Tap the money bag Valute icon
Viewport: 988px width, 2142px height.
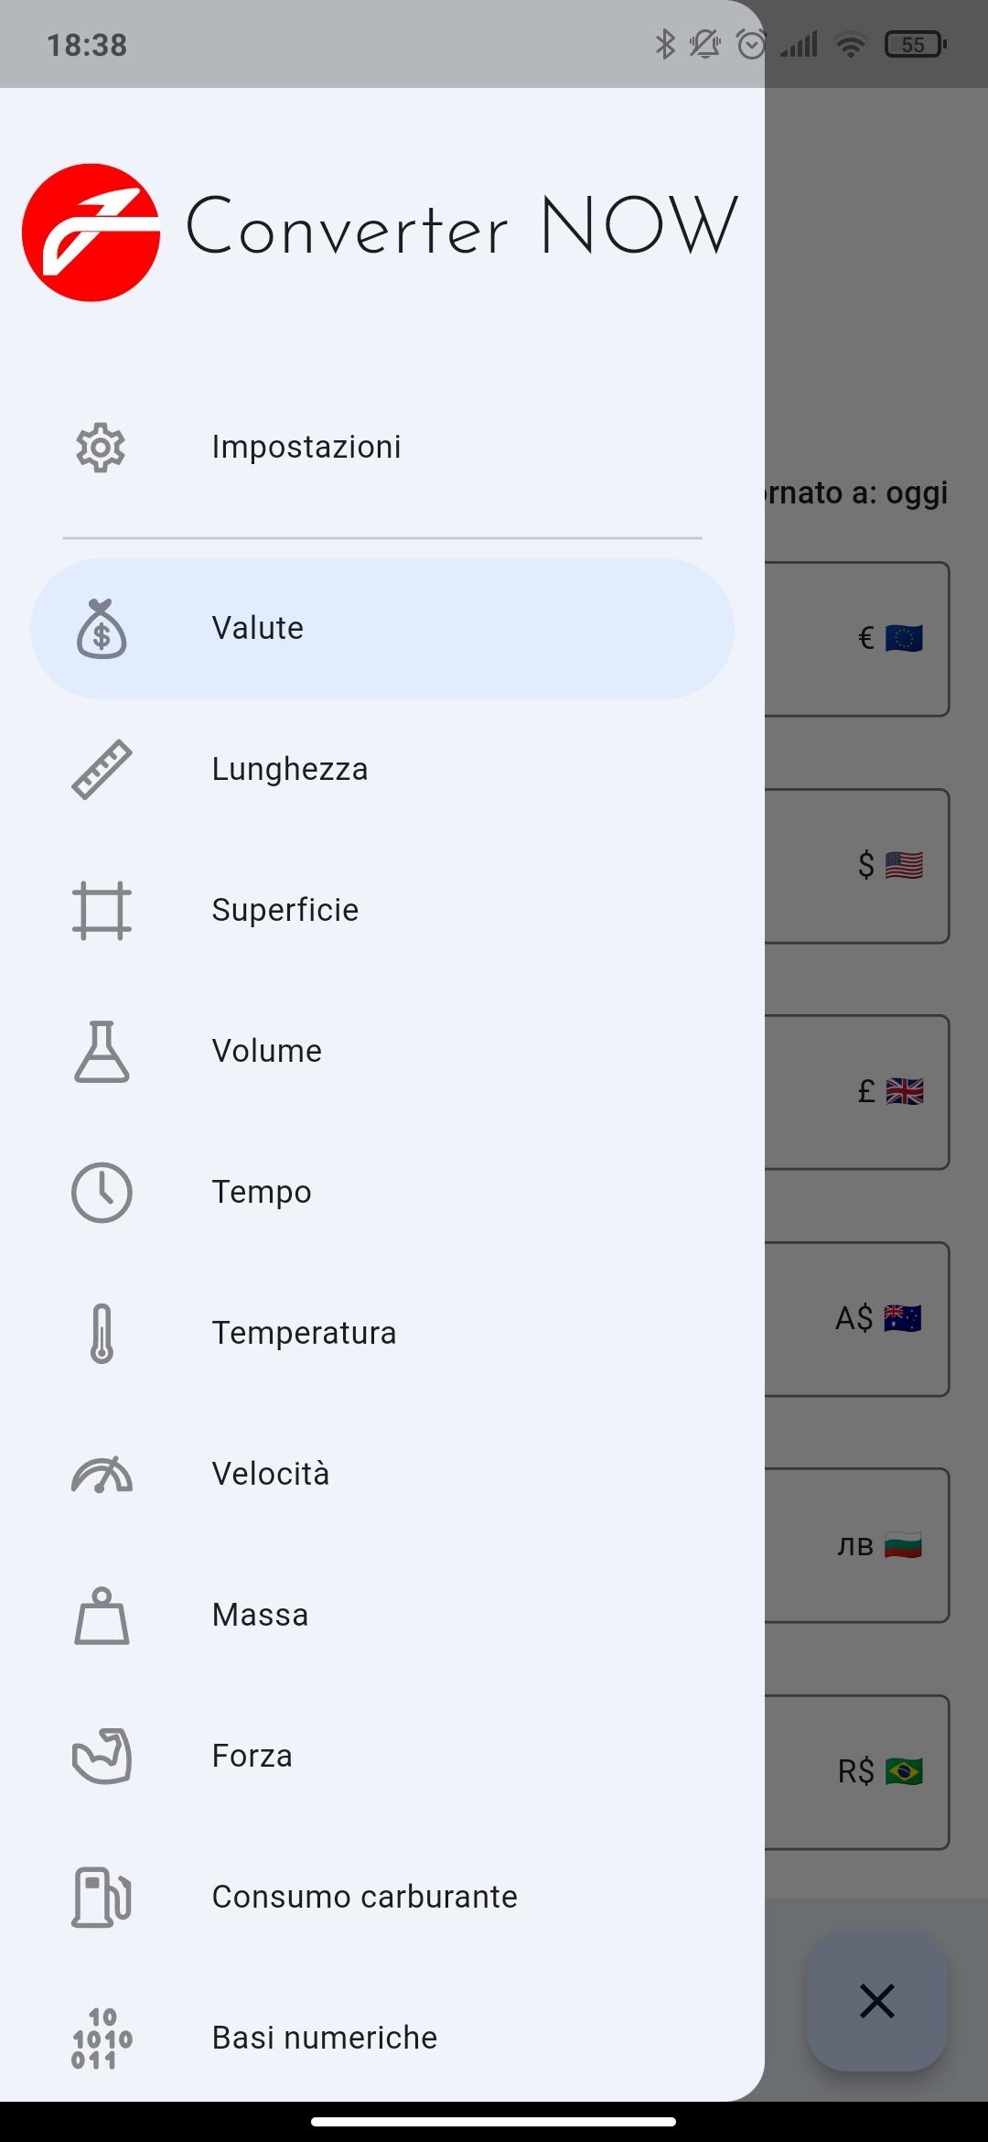coord(102,630)
